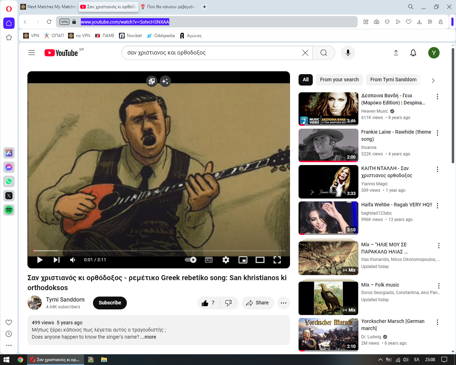Open YouTube notifications bell
The height and width of the screenshot is (365, 456).
pos(413,53)
